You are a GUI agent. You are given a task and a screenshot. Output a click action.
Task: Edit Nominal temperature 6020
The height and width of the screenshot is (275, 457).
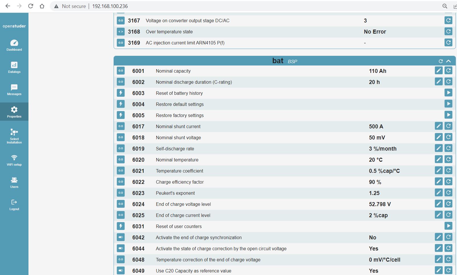coord(439,159)
